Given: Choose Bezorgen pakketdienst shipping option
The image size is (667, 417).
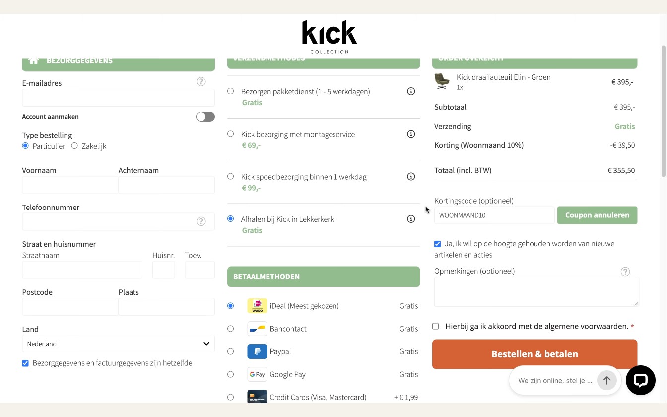Looking at the screenshot, I should click(x=230, y=91).
